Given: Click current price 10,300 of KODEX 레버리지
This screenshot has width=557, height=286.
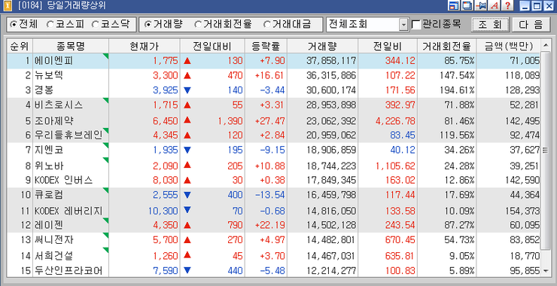Looking at the screenshot, I should (x=163, y=211).
